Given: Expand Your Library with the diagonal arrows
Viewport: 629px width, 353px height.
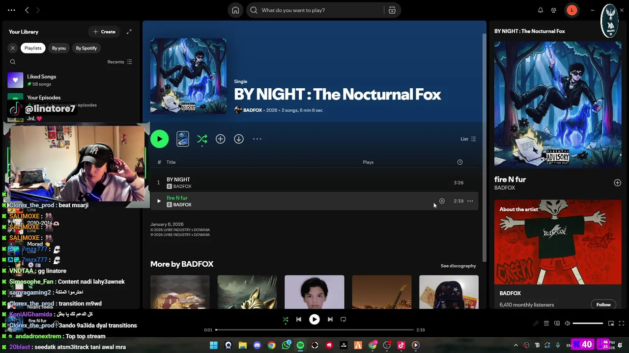Looking at the screenshot, I should pyautogui.click(x=129, y=32).
